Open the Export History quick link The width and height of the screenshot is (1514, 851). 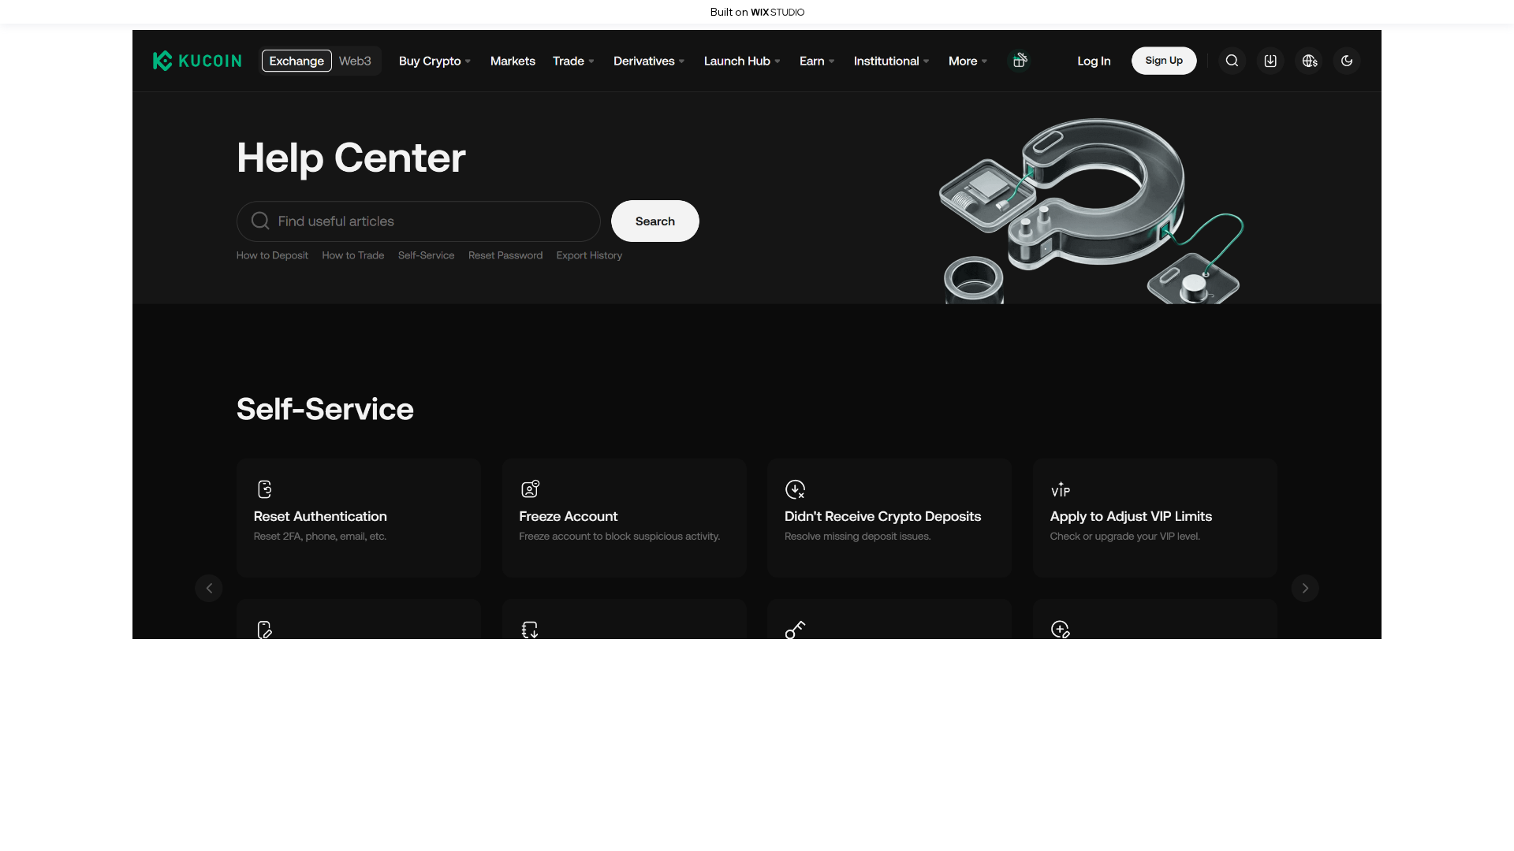click(589, 255)
